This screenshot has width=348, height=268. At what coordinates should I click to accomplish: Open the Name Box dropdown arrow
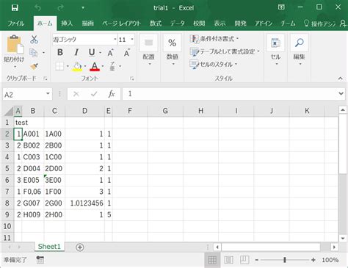(48, 94)
